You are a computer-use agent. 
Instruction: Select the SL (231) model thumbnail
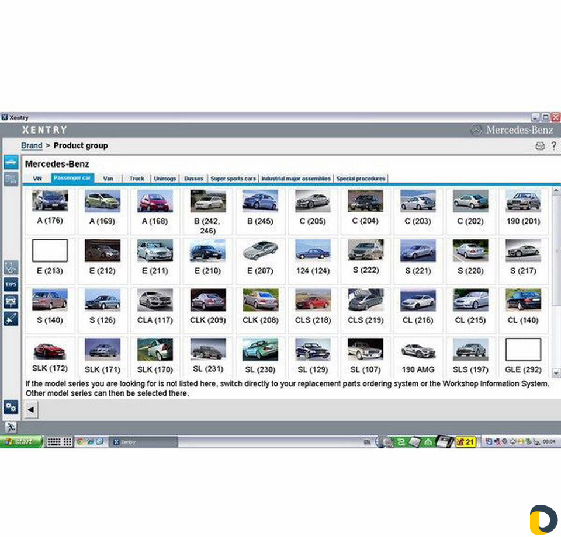click(x=207, y=349)
